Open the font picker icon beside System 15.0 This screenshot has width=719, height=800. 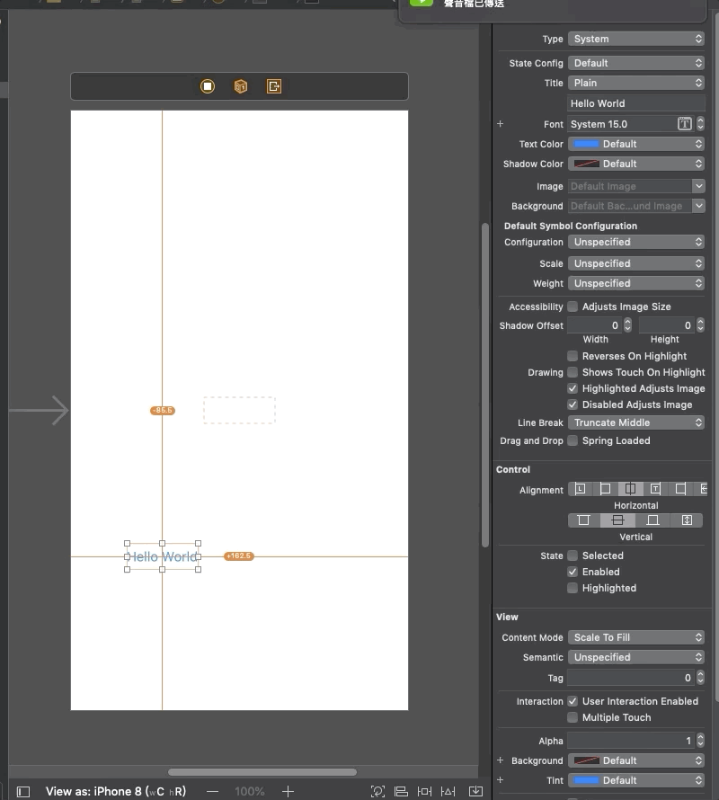685,124
